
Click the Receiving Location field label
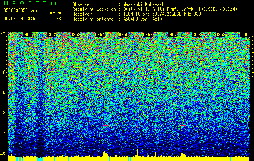tap(94, 9)
